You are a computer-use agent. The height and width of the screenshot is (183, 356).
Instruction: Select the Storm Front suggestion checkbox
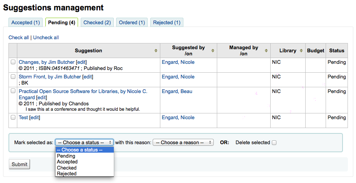(x=13, y=77)
